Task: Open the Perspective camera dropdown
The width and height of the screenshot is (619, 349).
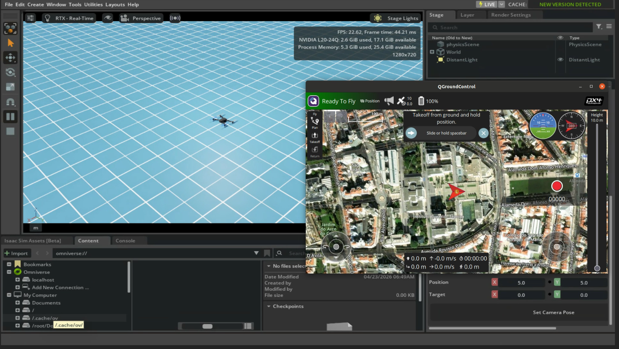Action: (141, 18)
